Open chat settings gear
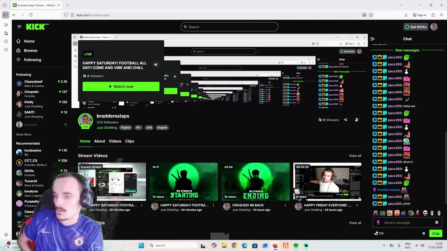 click(x=424, y=234)
